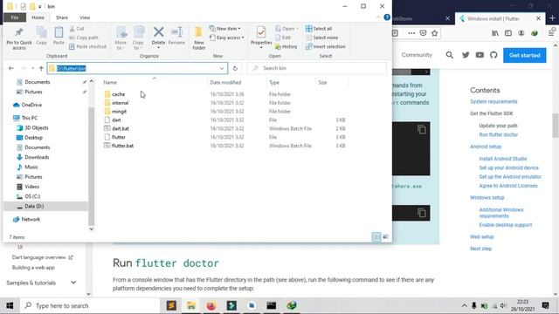The width and height of the screenshot is (559, 314).
Task: Select the flutter.bat file
Action: [x=122, y=146]
